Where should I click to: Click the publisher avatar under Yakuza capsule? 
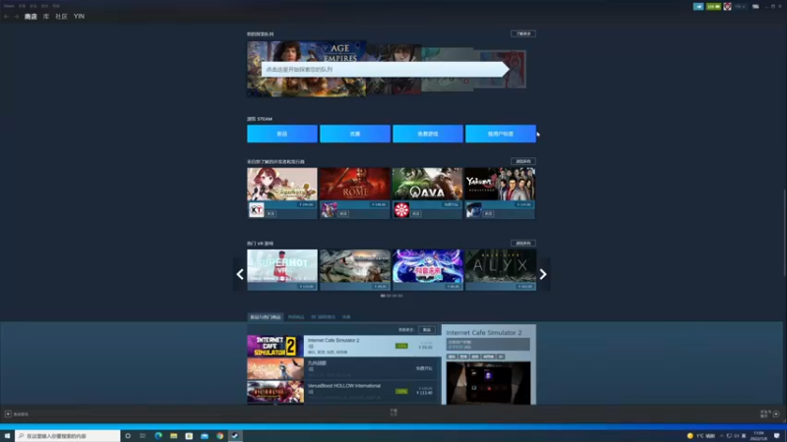(x=474, y=210)
